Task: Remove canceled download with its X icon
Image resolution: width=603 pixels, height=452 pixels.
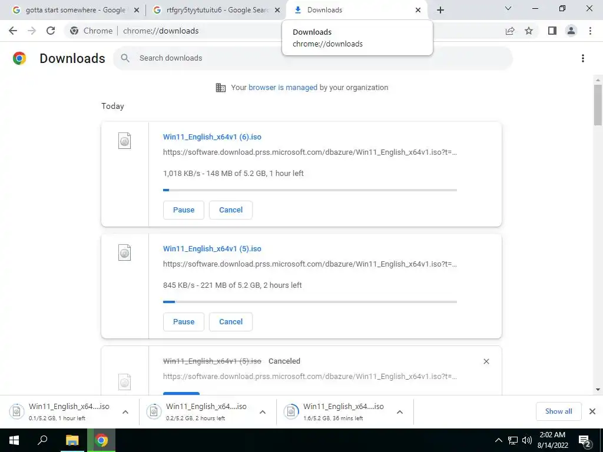Action: coord(486,361)
